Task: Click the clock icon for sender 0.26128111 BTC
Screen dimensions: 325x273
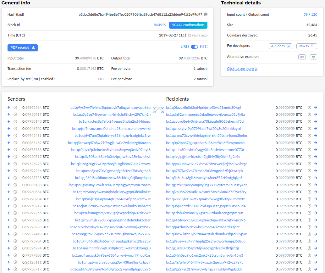Action: (15, 262)
